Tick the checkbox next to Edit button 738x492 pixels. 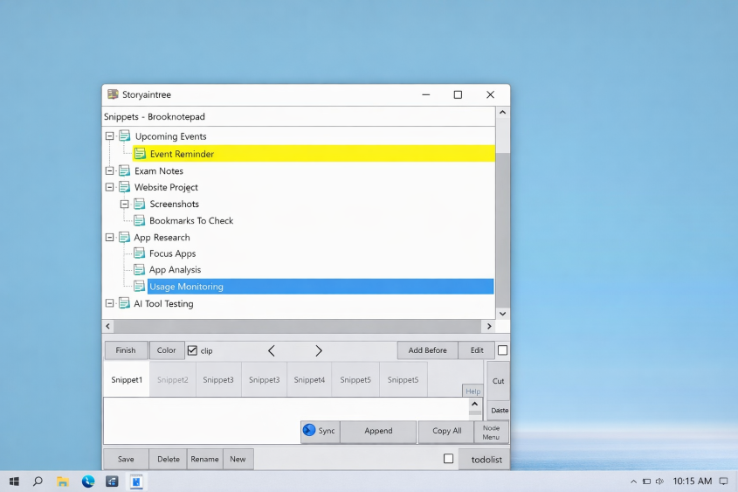click(x=503, y=350)
